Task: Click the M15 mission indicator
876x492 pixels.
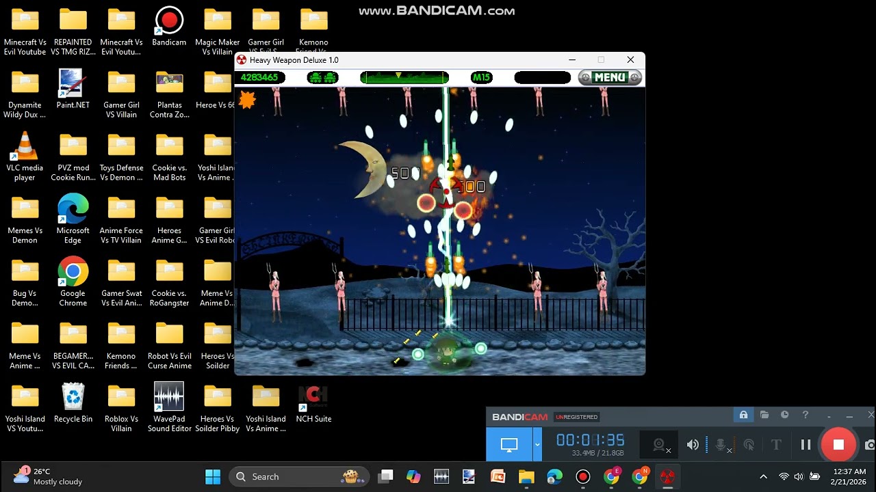Action: pos(482,77)
